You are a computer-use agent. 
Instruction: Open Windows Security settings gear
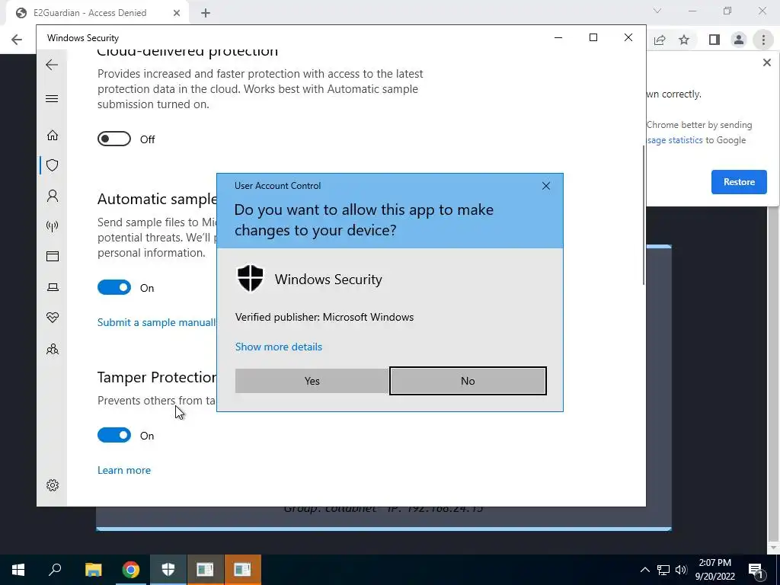[53, 485]
